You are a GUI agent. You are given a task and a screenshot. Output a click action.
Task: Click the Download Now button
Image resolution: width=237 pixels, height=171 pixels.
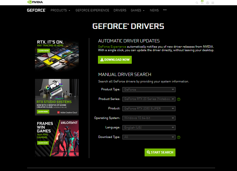coord(115,60)
